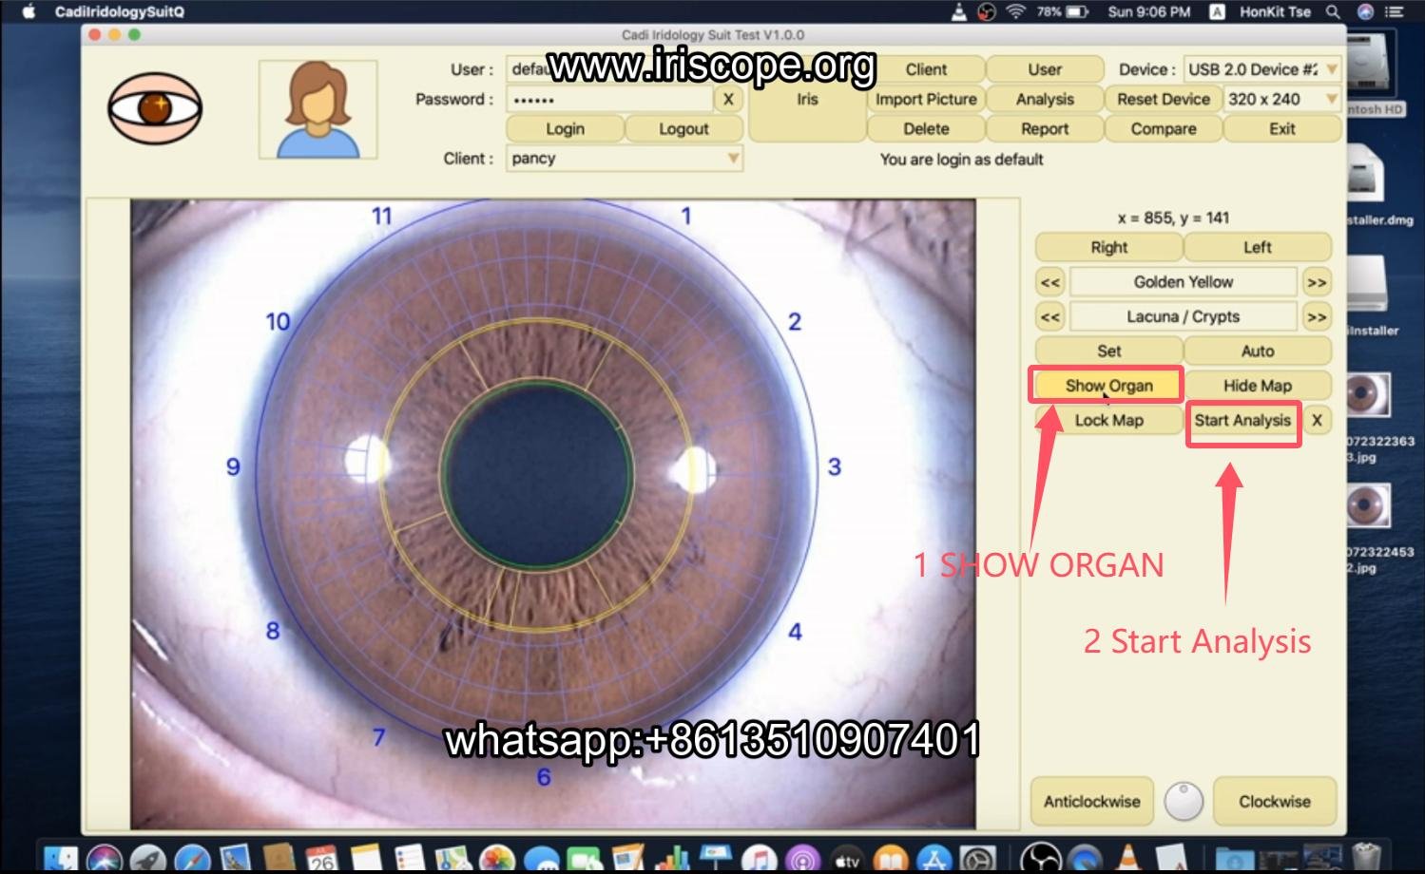Screen dimensions: 1425x874
Task: Select the Left eye option
Action: (1257, 247)
